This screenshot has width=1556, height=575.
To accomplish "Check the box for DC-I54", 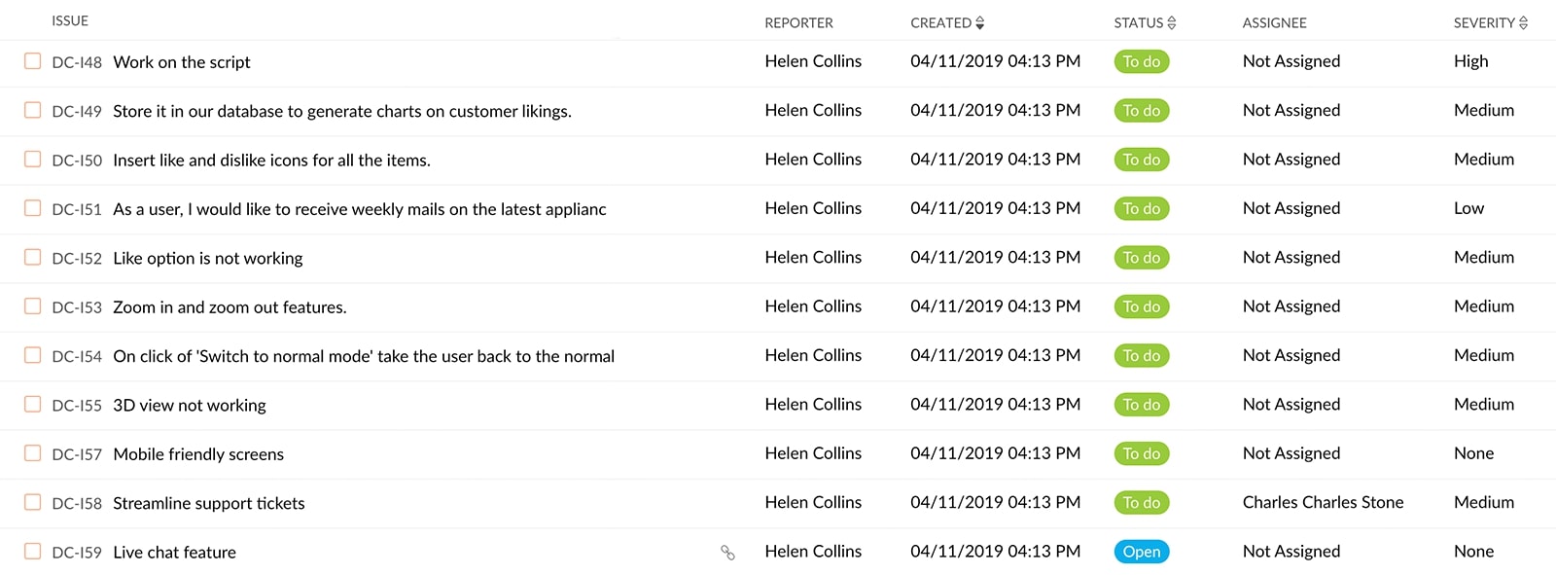I will coord(32,355).
